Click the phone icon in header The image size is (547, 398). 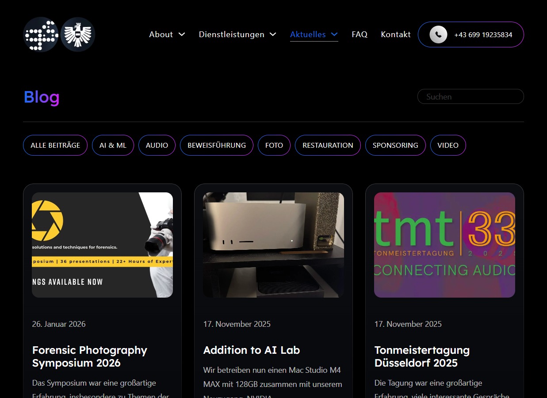coord(438,34)
